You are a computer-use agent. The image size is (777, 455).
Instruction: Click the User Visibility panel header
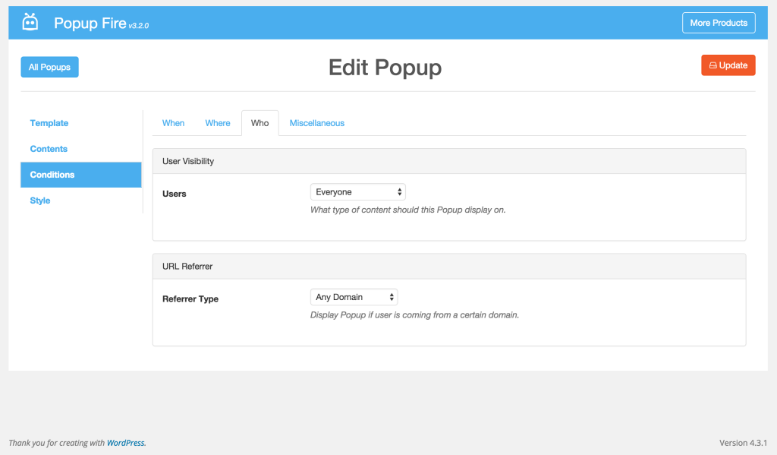(449, 161)
